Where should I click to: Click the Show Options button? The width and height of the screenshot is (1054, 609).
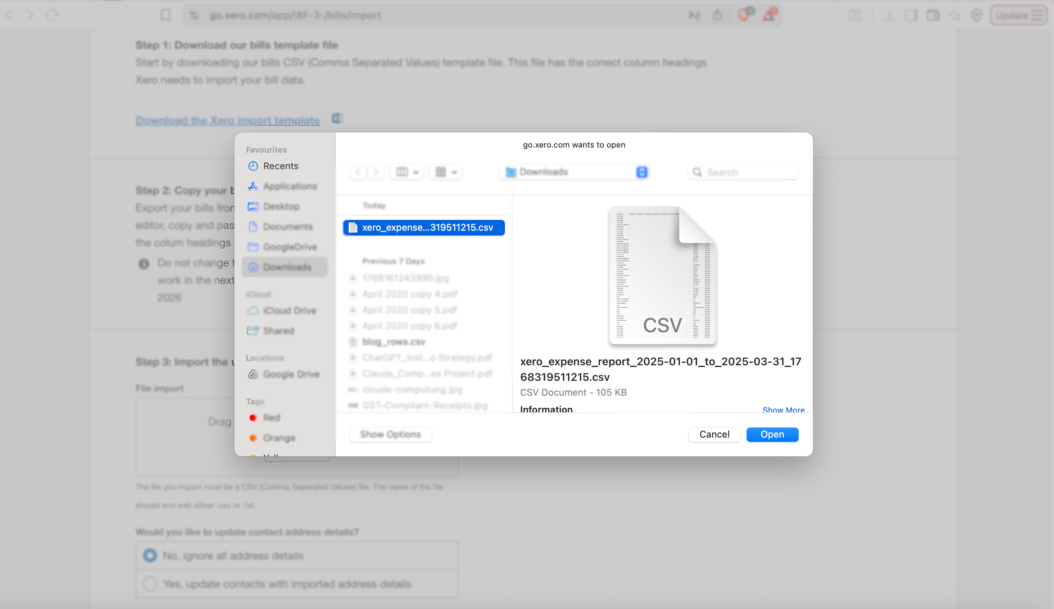coord(390,434)
